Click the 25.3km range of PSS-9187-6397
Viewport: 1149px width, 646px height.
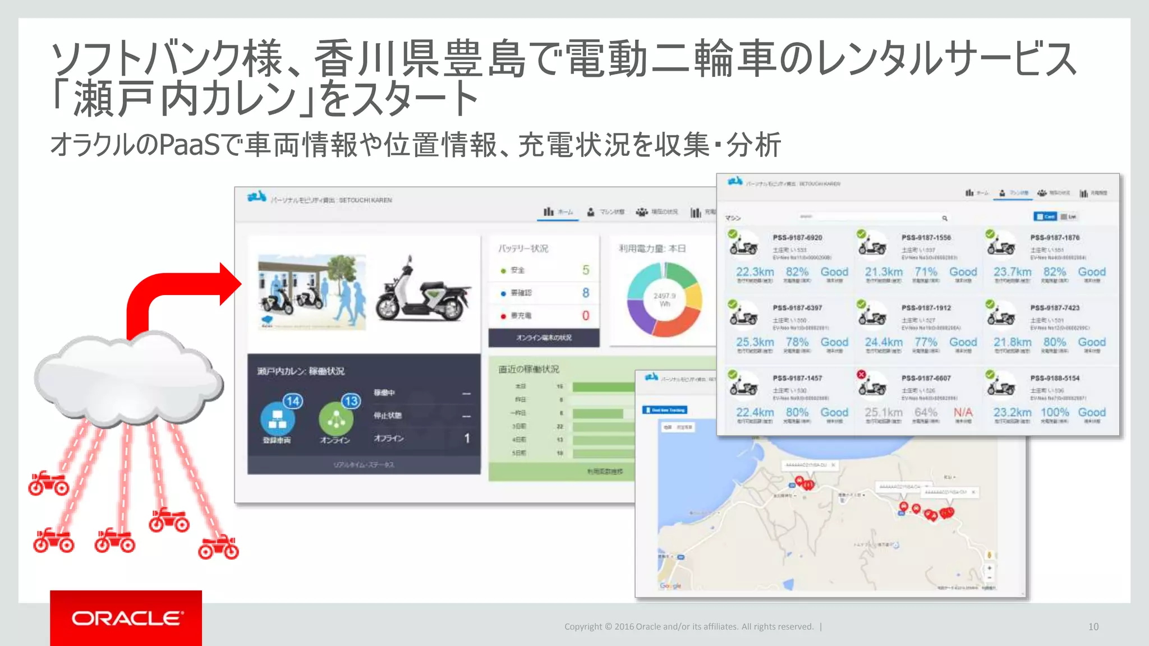click(x=755, y=342)
